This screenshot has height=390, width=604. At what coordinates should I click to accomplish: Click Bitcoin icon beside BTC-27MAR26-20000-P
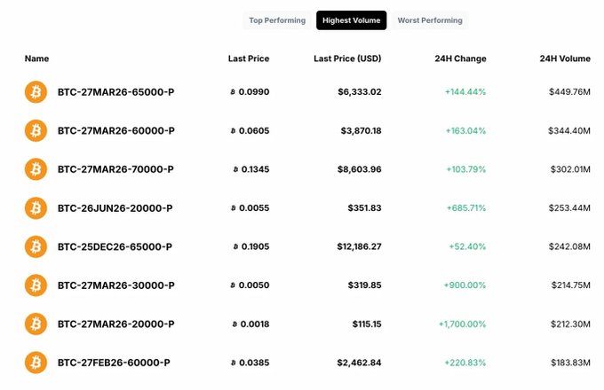pyautogui.click(x=36, y=324)
